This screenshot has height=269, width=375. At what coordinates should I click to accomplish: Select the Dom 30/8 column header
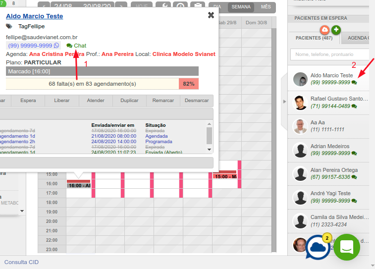click(x=257, y=23)
